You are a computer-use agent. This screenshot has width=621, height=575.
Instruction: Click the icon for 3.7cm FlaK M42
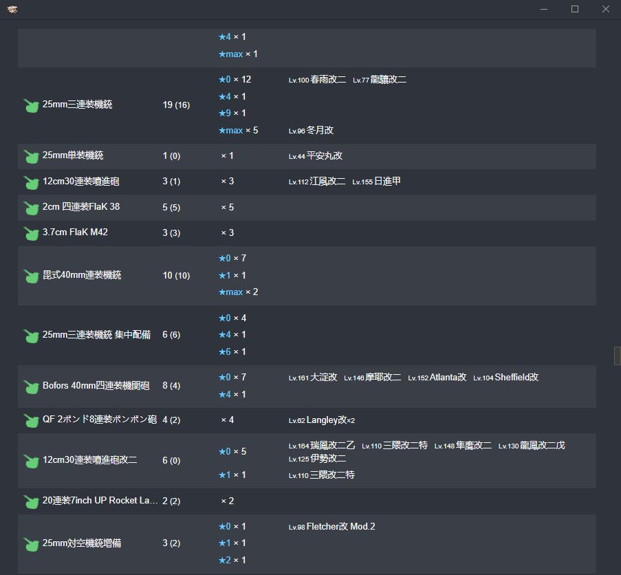point(31,233)
